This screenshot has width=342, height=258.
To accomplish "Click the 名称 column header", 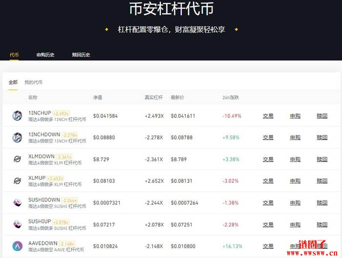I will [x=33, y=98].
